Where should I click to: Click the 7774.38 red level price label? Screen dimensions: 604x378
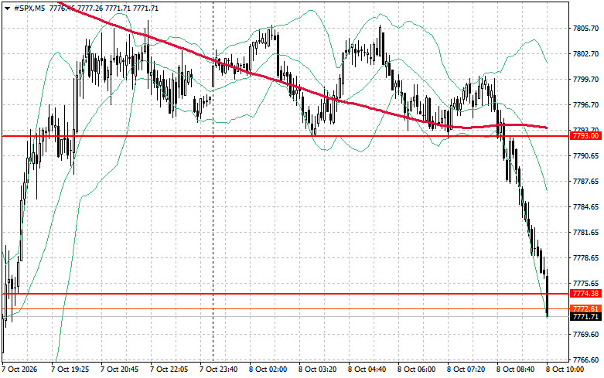point(585,294)
